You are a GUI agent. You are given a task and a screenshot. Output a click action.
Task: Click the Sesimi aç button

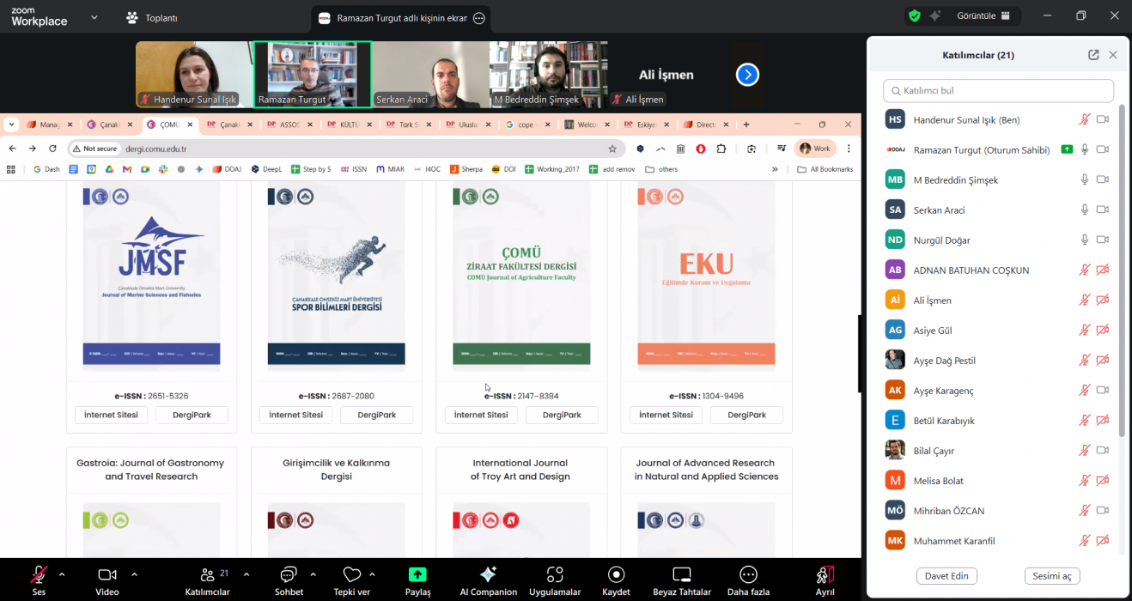pos(1051,576)
